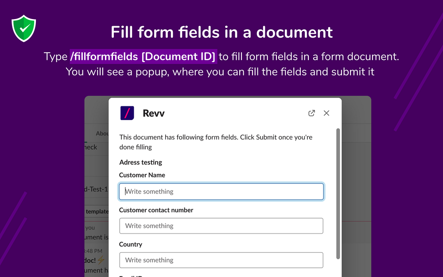443x277 pixels.
Task: Click the "Revv" dialog title text
Action: click(153, 113)
